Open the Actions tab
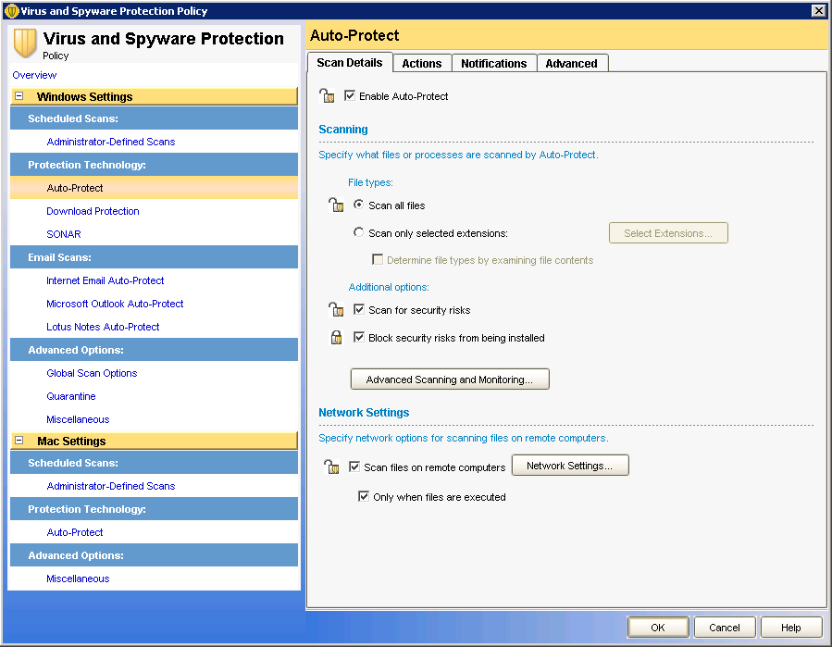This screenshot has height=647, width=832. tap(422, 64)
